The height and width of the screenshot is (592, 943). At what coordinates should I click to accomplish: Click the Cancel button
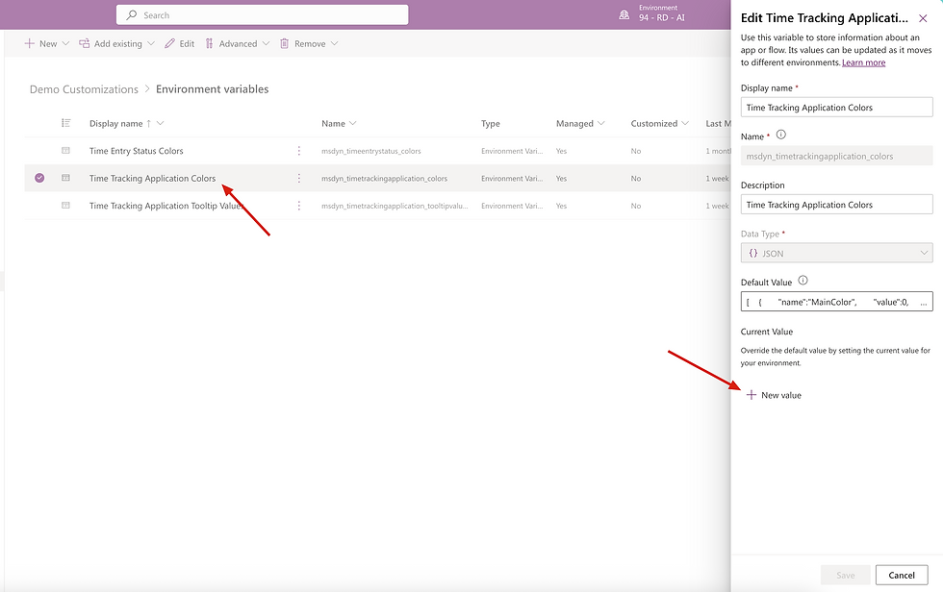[902, 575]
